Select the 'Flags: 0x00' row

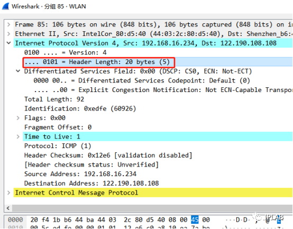coord(158,118)
